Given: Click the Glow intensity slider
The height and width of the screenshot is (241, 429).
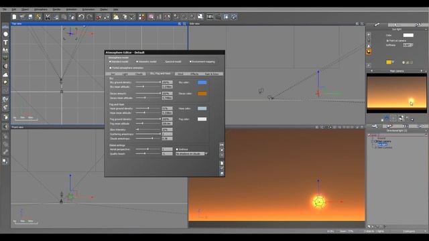Looking at the screenshot, I should [148, 129].
